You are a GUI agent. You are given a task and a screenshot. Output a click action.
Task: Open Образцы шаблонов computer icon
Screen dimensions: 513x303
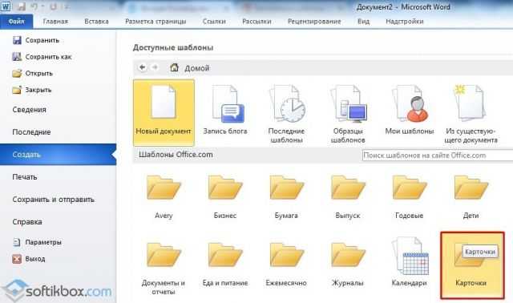pyautogui.click(x=348, y=103)
